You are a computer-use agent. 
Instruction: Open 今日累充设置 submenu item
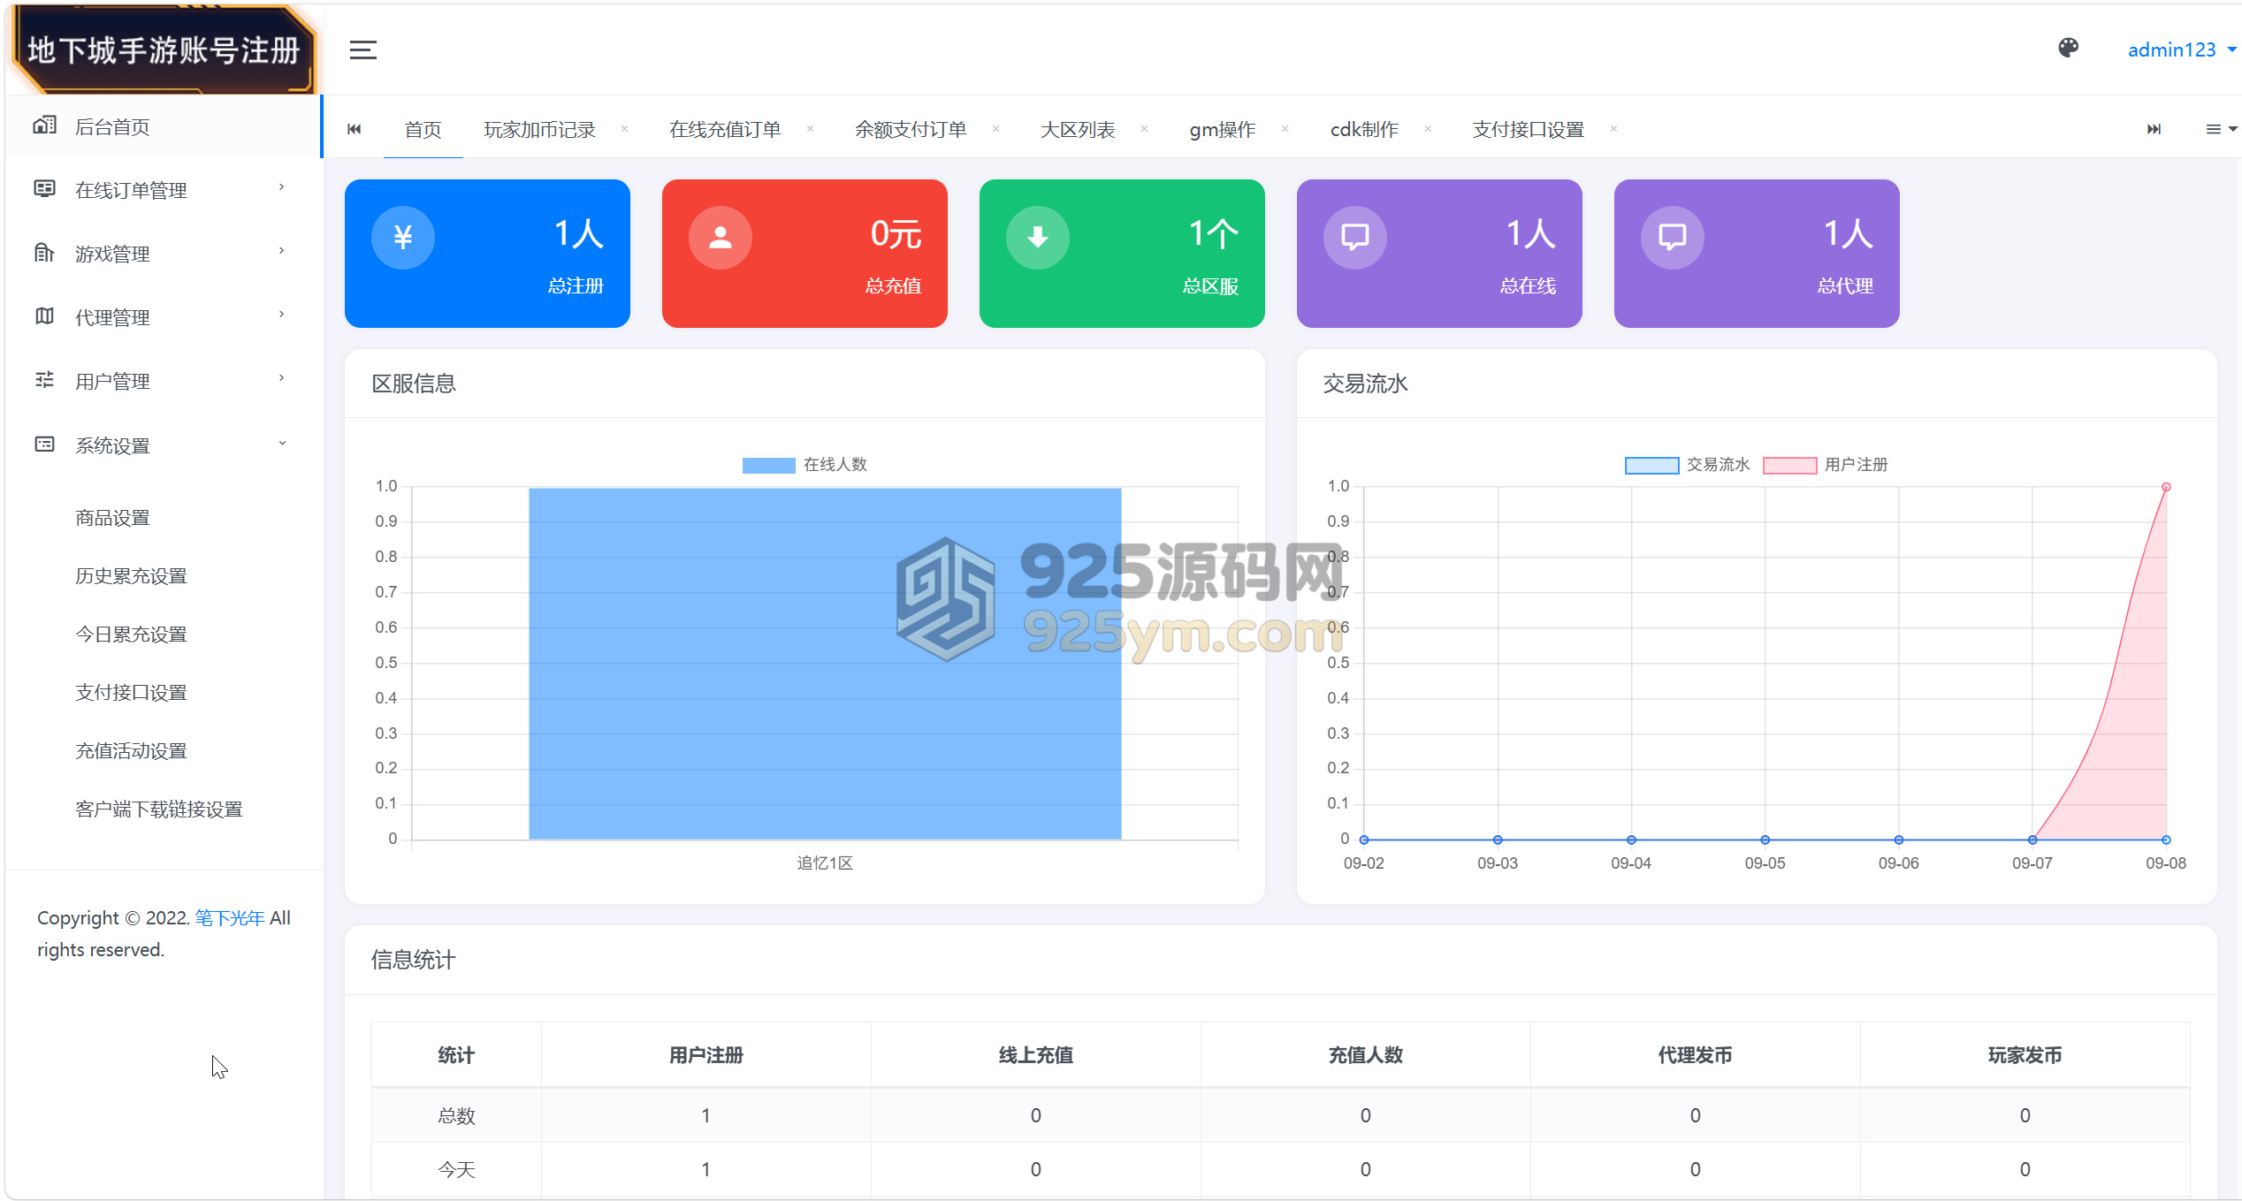point(131,635)
